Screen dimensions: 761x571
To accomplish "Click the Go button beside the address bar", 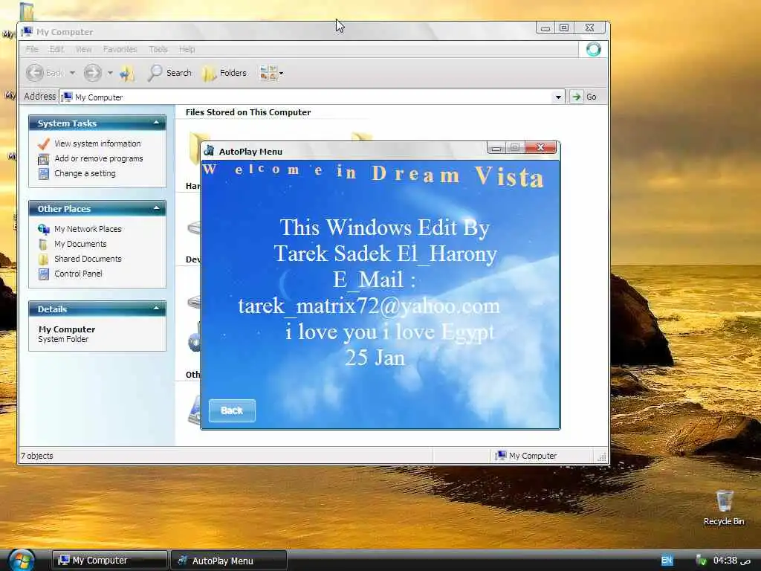I will tap(585, 97).
